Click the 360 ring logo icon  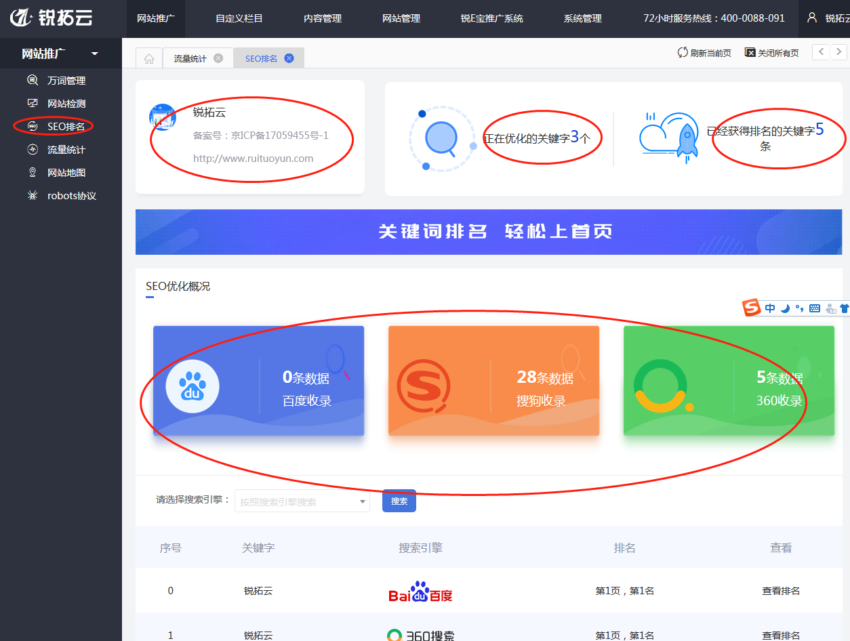(x=662, y=386)
